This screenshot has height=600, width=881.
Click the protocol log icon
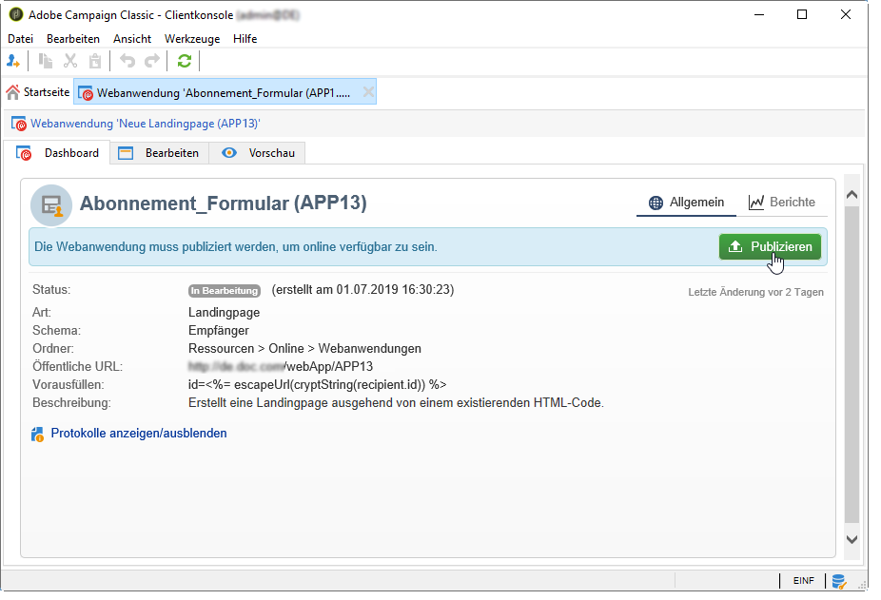(x=37, y=434)
